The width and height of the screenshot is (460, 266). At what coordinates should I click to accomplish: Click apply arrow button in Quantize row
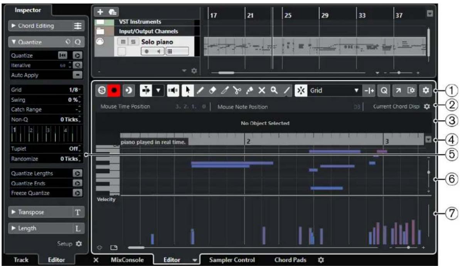click(x=78, y=56)
